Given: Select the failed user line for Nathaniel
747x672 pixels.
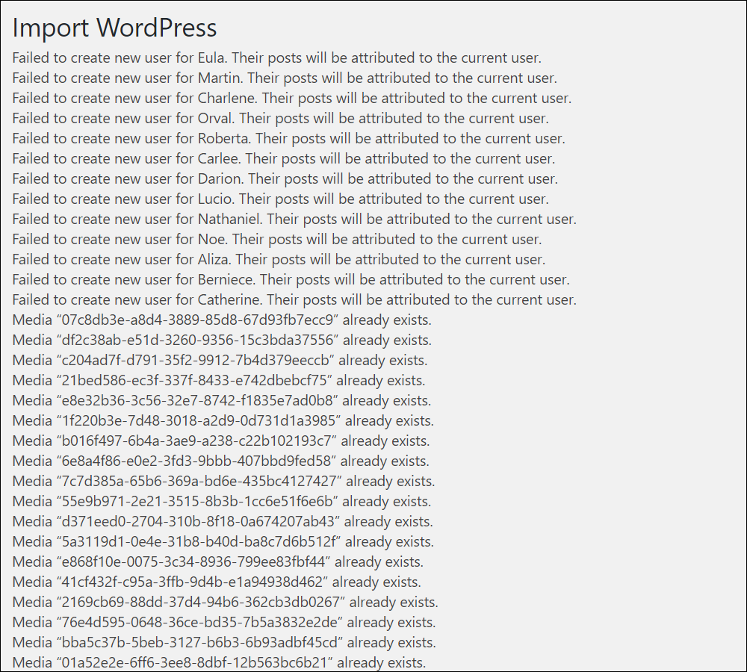Looking at the screenshot, I should [x=294, y=219].
